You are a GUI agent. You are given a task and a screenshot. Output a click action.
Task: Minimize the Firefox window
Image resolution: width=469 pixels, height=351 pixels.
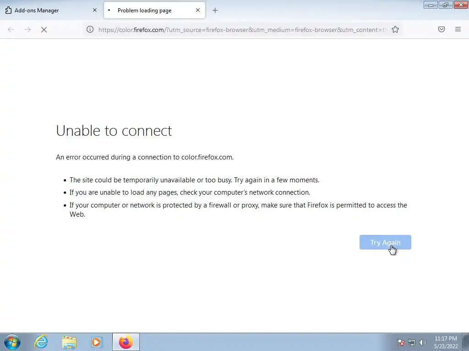431,5
